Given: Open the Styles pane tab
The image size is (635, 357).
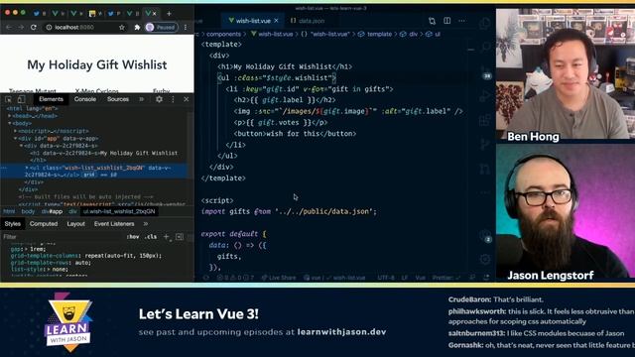Looking at the screenshot, I should pyautogui.click(x=12, y=224).
